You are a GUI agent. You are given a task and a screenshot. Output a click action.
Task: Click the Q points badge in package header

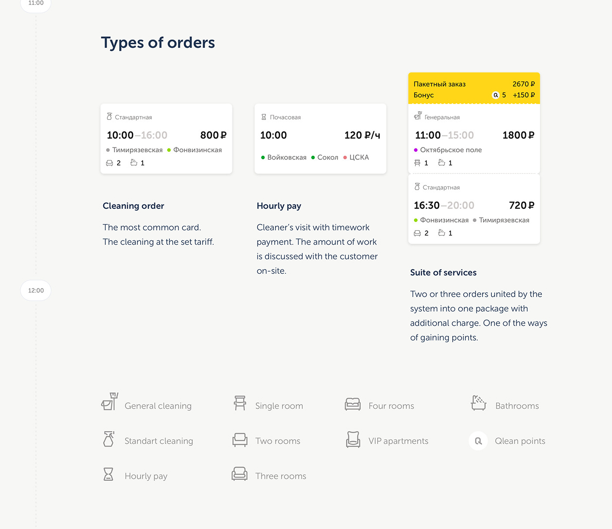pos(496,95)
